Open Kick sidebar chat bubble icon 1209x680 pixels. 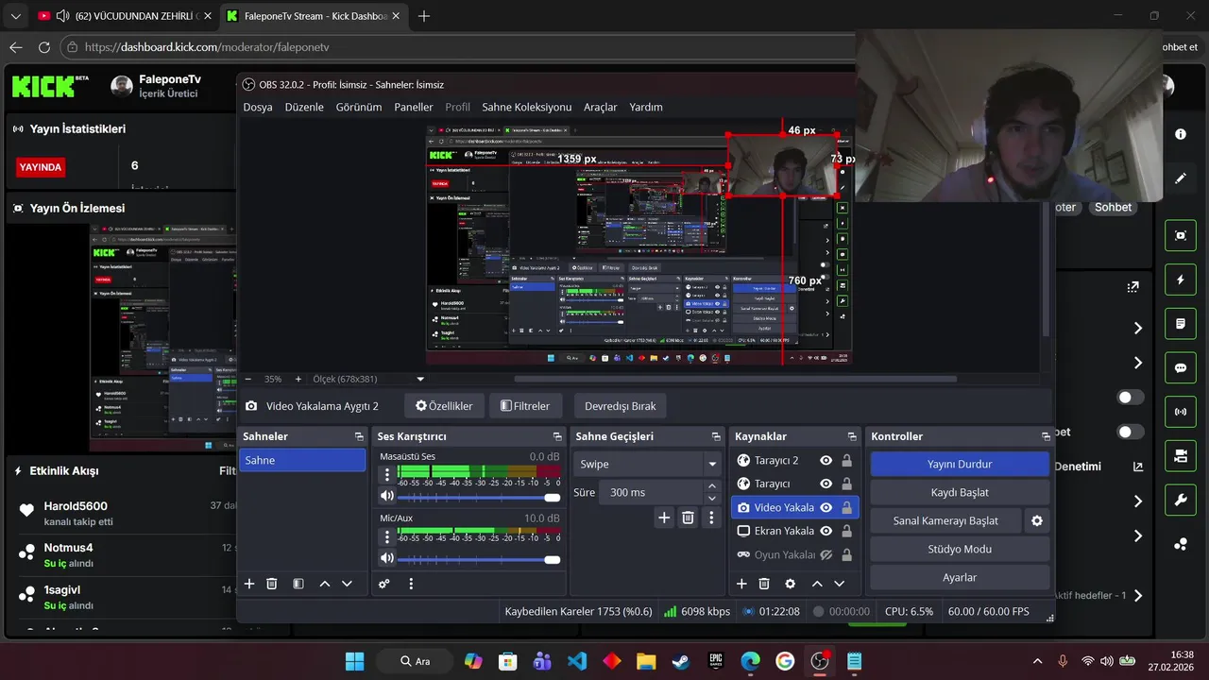1181,367
